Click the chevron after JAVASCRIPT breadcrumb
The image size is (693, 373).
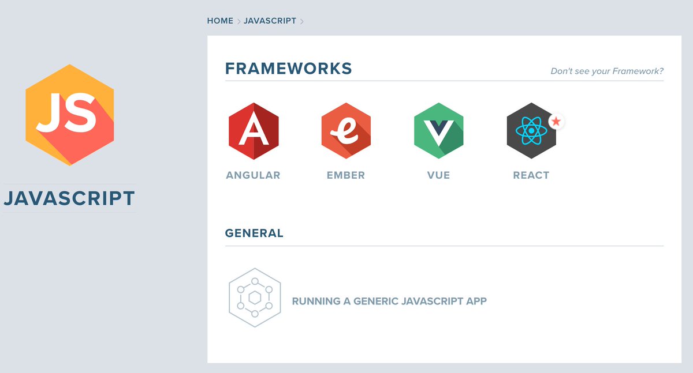[301, 21]
